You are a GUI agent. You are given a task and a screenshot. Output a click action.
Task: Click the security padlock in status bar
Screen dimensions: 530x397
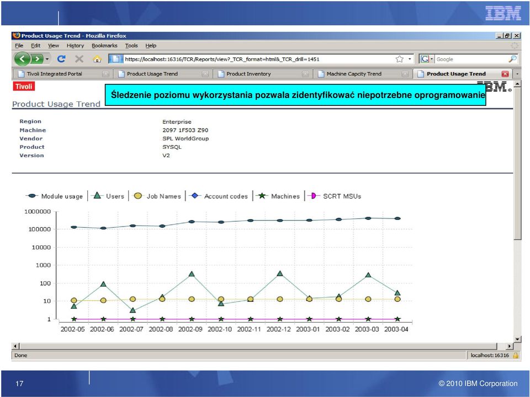coord(516,355)
